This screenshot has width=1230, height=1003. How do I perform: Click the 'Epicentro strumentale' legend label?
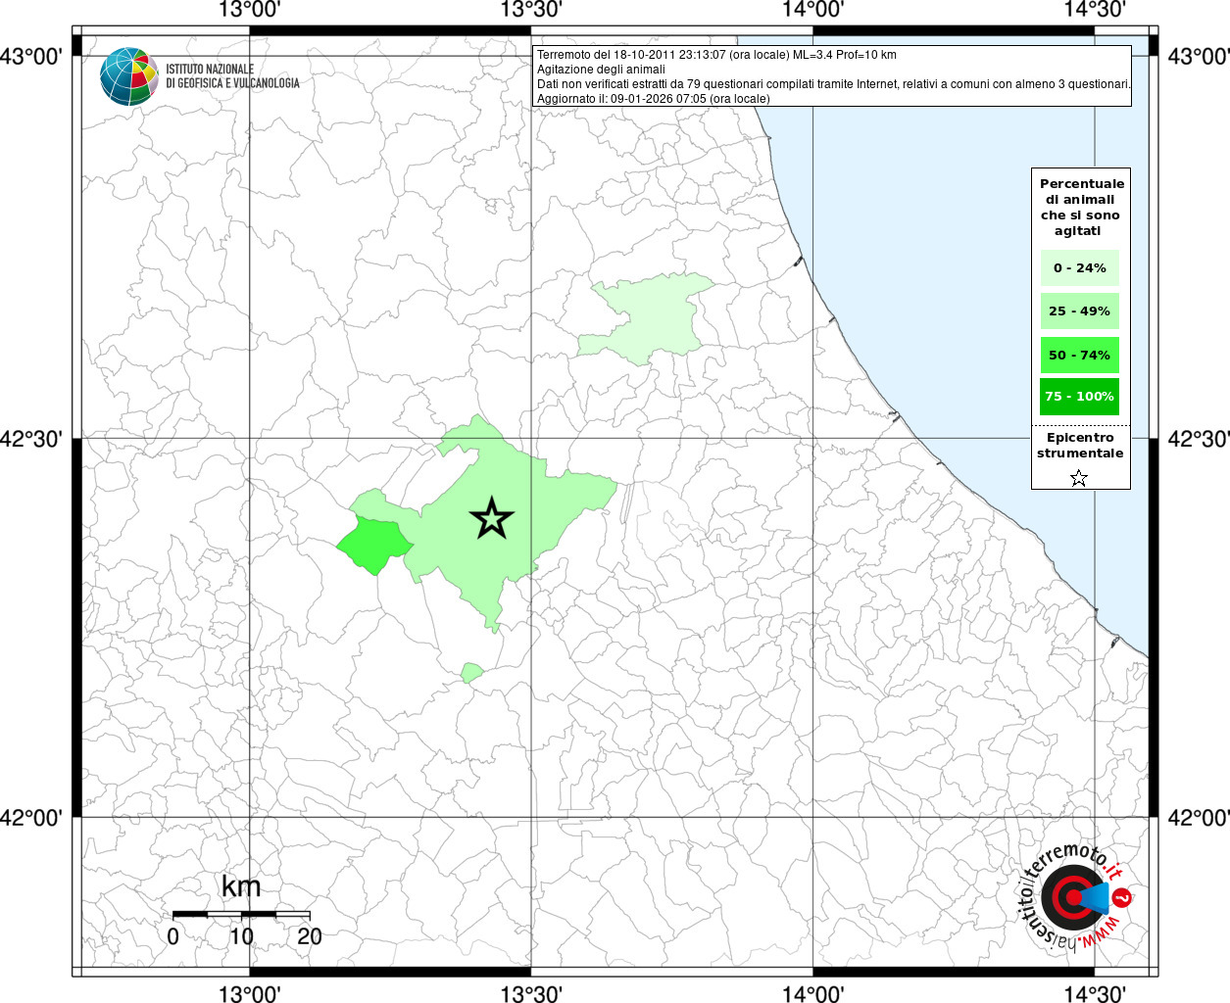tap(1080, 445)
